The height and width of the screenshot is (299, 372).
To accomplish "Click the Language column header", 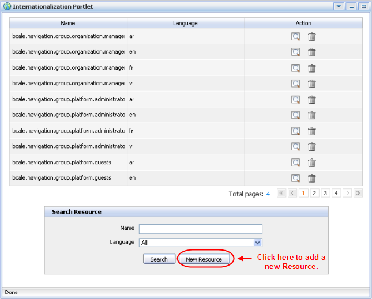I will point(185,23).
